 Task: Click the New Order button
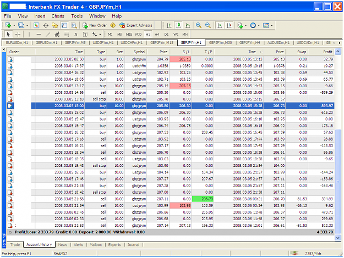pyautogui.click(x=95, y=25)
